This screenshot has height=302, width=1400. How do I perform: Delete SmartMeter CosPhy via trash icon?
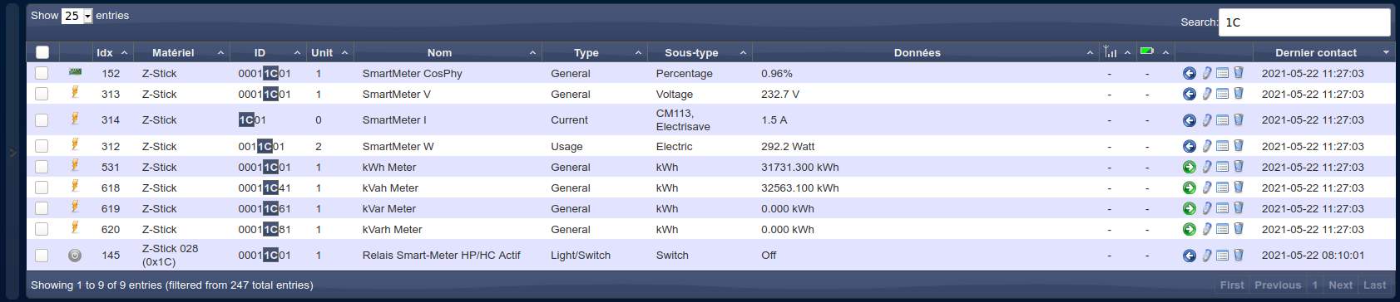(1238, 73)
